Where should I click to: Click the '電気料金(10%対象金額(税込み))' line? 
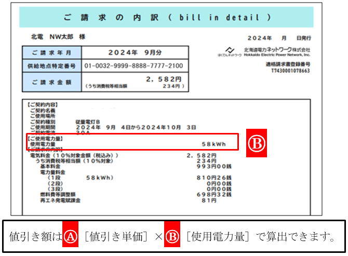pos(74,155)
